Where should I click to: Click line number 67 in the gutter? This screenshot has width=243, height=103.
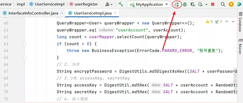[6, 71]
